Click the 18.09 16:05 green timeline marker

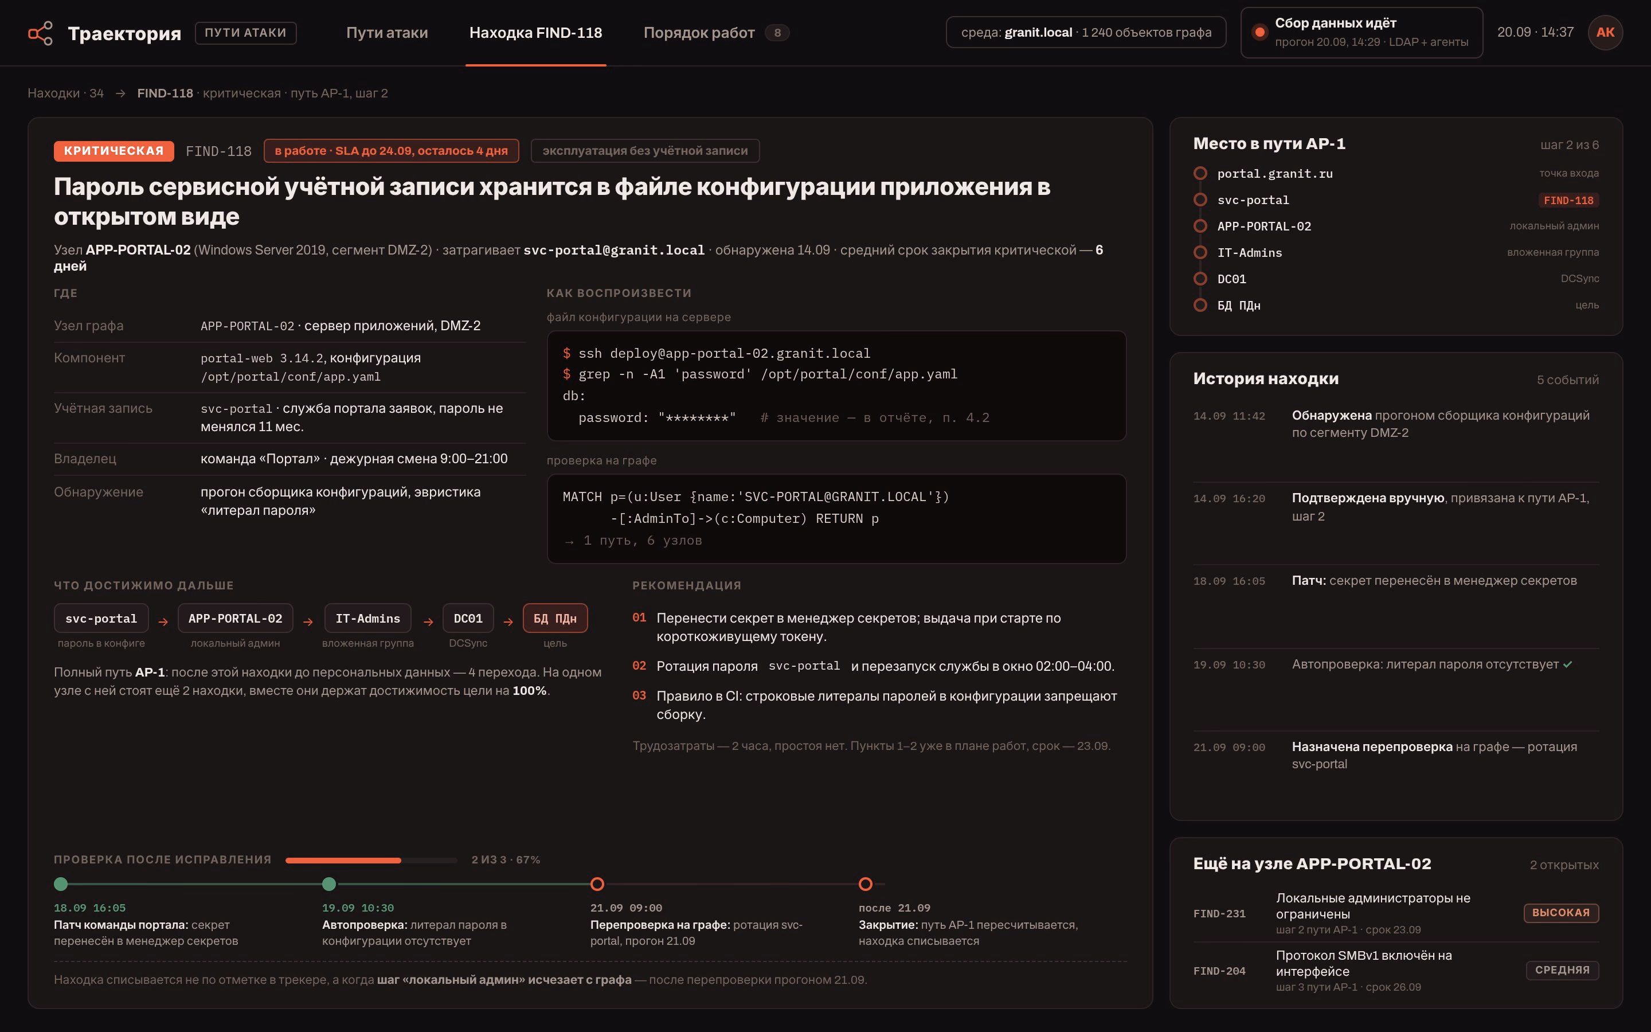61,884
